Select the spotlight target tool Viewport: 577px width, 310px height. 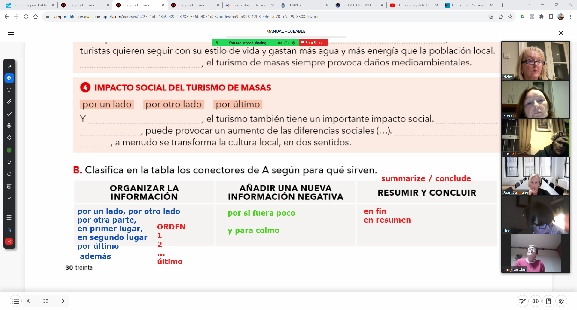(9, 126)
